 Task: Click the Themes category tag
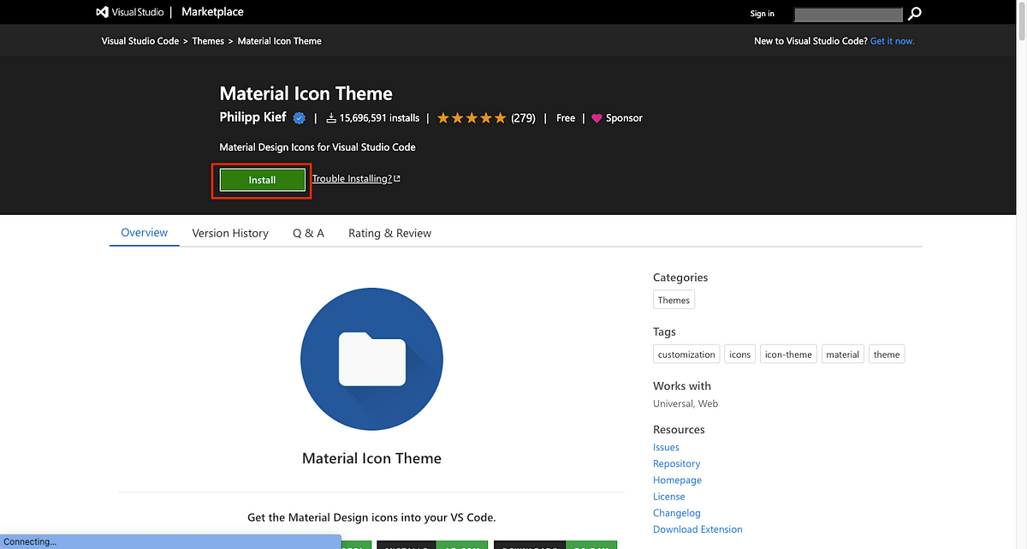tap(674, 300)
